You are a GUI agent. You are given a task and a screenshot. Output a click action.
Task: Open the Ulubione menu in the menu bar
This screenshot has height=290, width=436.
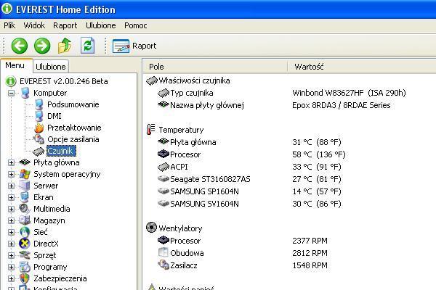click(101, 25)
